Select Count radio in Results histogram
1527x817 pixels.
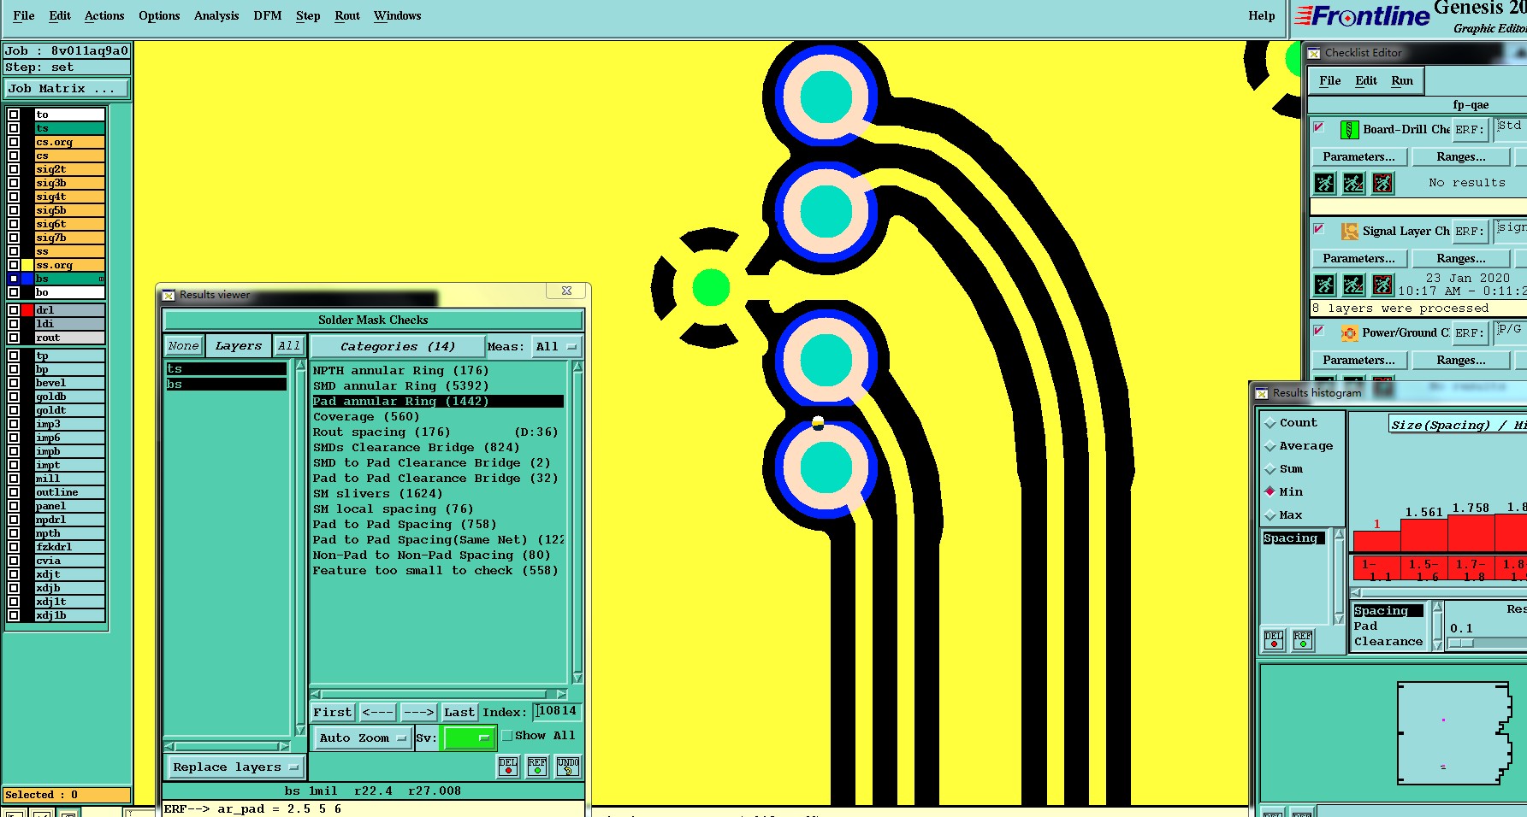[x=1270, y=423]
